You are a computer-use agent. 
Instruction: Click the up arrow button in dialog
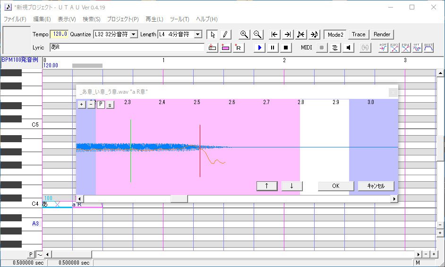point(267,186)
